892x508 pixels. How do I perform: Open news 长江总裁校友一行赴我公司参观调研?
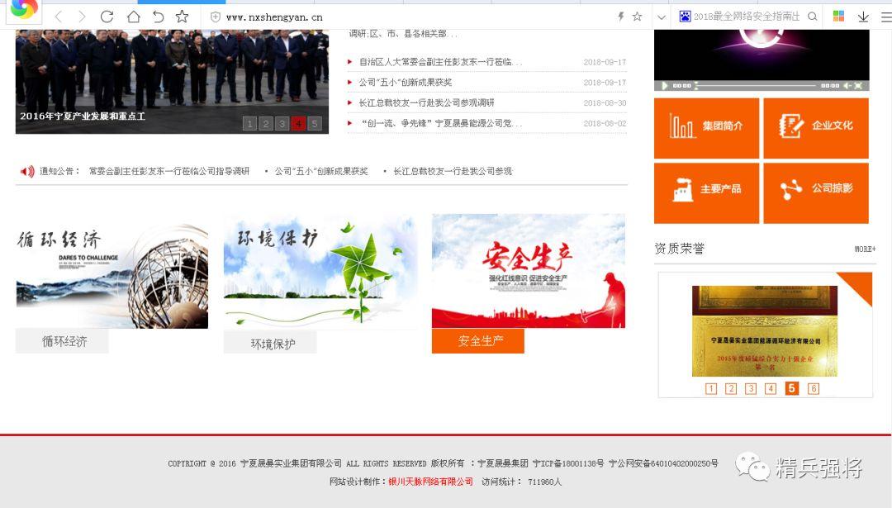click(x=426, y=103)
